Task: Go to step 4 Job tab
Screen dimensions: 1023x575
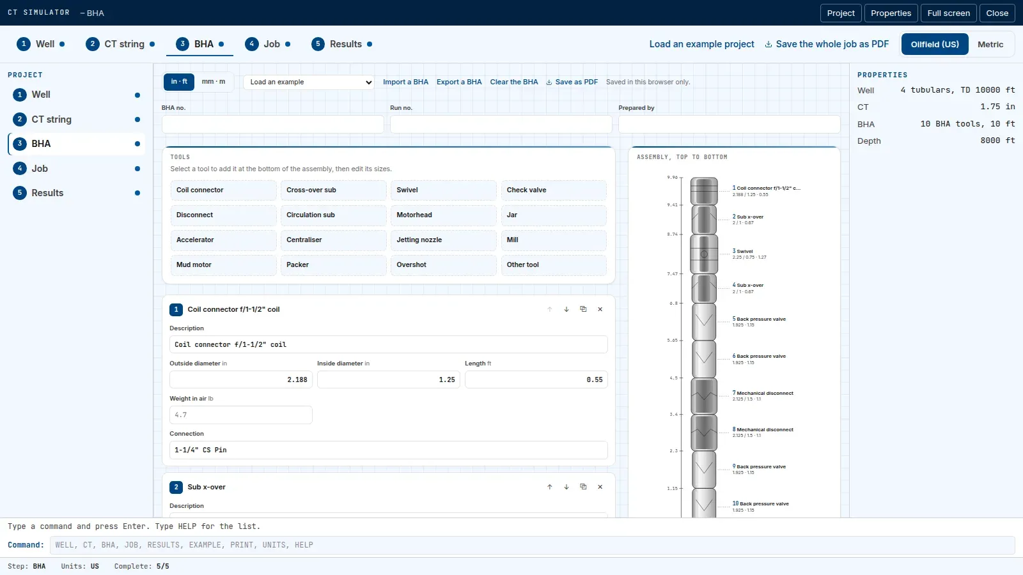Action: click(x=268, y=44)
